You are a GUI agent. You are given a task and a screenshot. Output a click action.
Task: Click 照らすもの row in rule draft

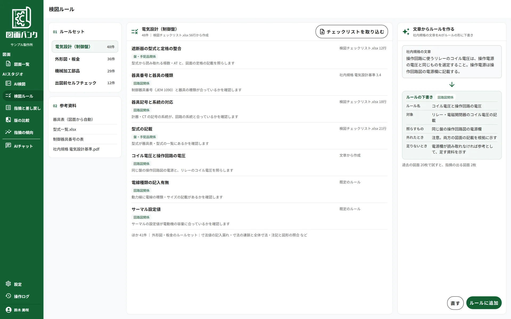[x=452, y=129]
